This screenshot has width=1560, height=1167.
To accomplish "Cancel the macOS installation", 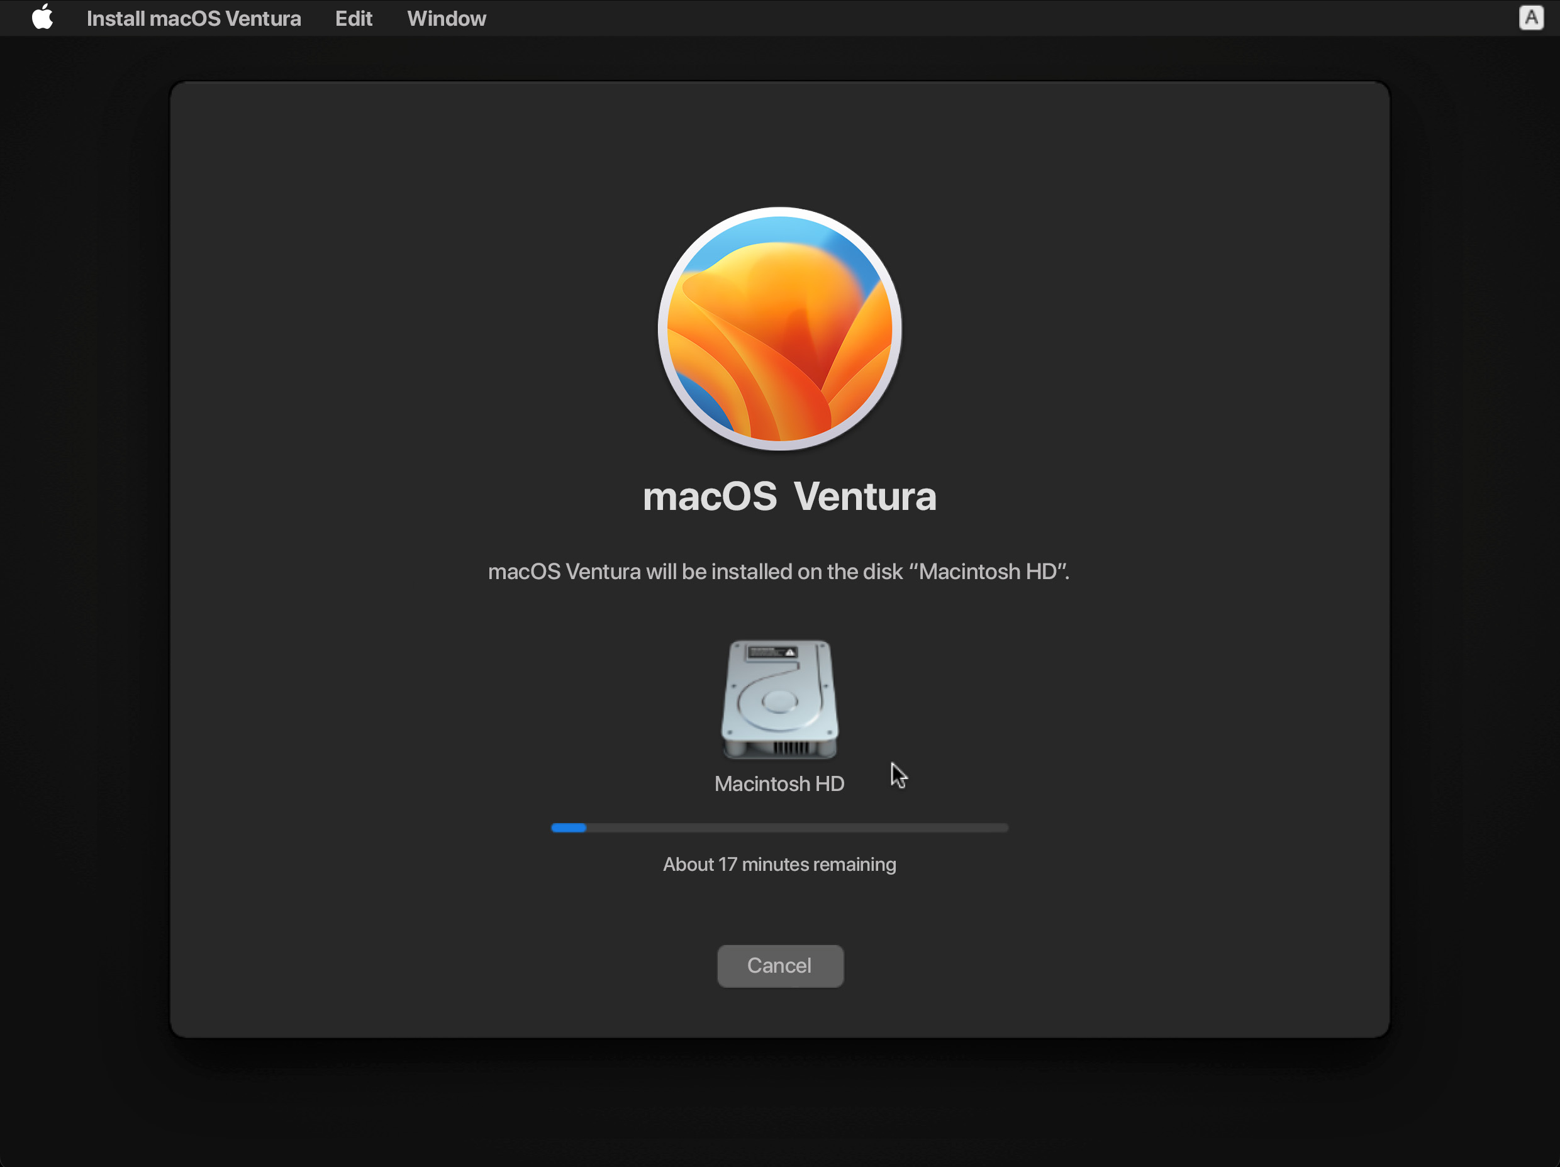I will pos(780,965).
